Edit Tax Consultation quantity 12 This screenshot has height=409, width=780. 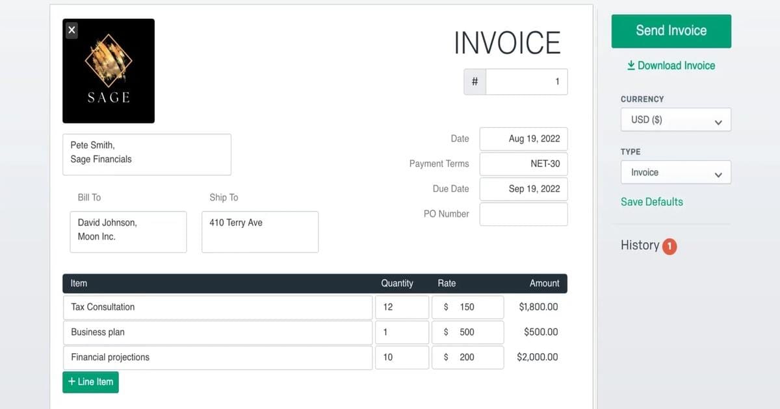click(402, 307)
